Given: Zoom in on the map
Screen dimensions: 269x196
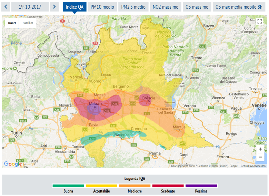Looking at the screenshot, I should click(260, 149).
